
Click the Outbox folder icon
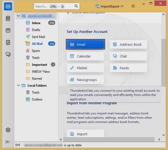click(x=28, y=99)
